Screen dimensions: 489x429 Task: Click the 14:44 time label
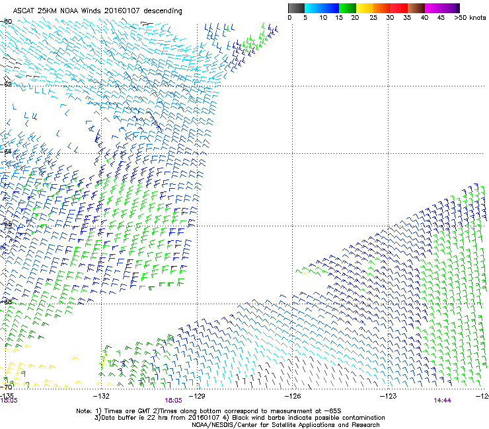pos(442,401)
